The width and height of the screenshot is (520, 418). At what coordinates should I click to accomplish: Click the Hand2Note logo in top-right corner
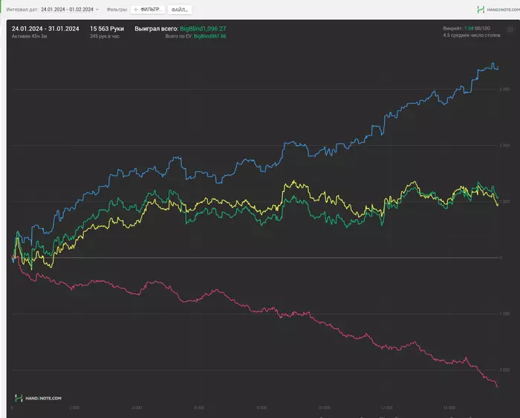point(498,10)
